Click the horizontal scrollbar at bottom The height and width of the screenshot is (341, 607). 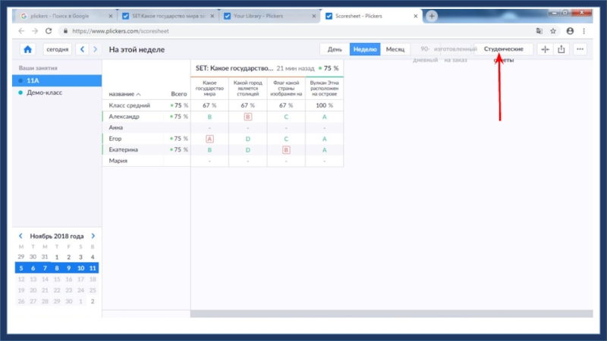[x=391, y=313]
